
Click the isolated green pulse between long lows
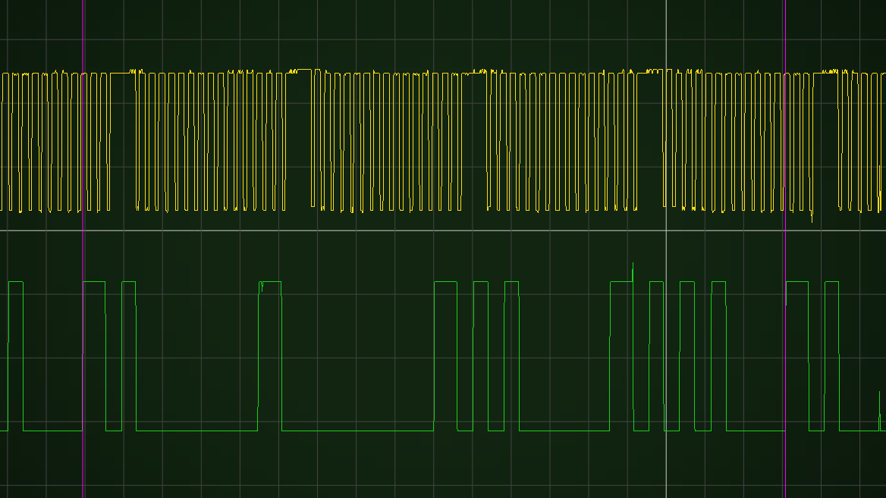[270, 282]
